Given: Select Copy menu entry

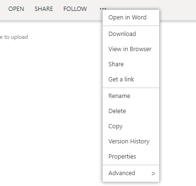Looking at the screenshot, I should point(131,126).
